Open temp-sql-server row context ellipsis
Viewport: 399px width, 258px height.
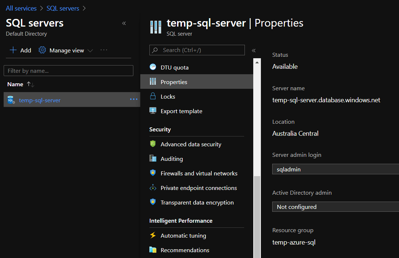(134, 99)
